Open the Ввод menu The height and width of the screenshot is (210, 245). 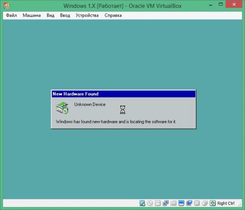[65, 15]
